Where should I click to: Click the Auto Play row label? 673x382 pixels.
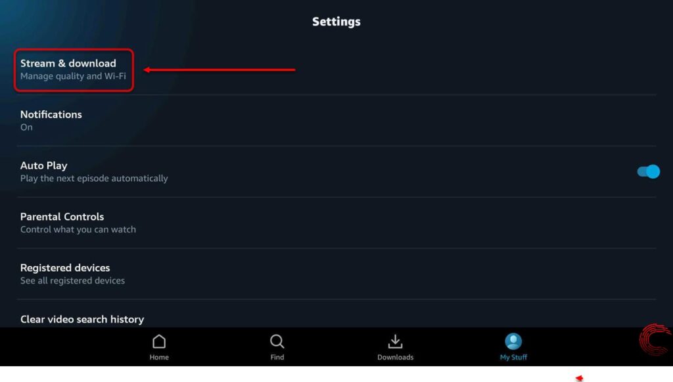44,165
